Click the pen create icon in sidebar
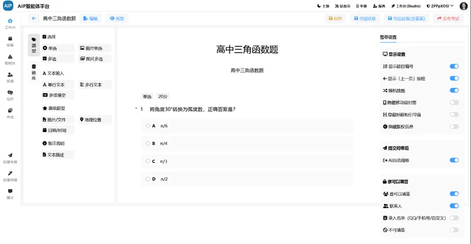 [10, 173]
